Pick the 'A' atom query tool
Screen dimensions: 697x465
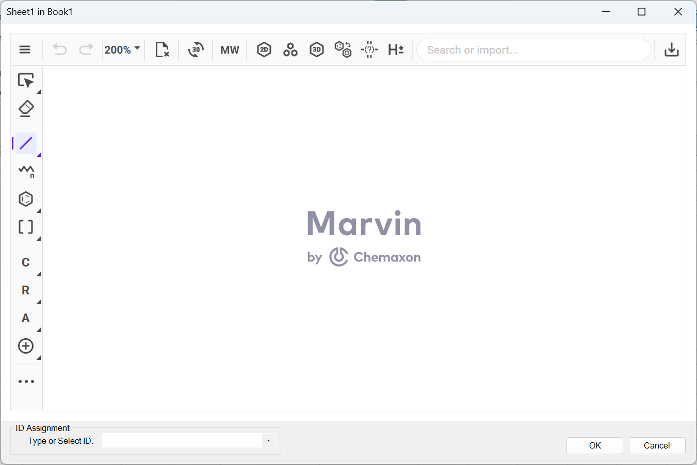click(x=26, y=318)
